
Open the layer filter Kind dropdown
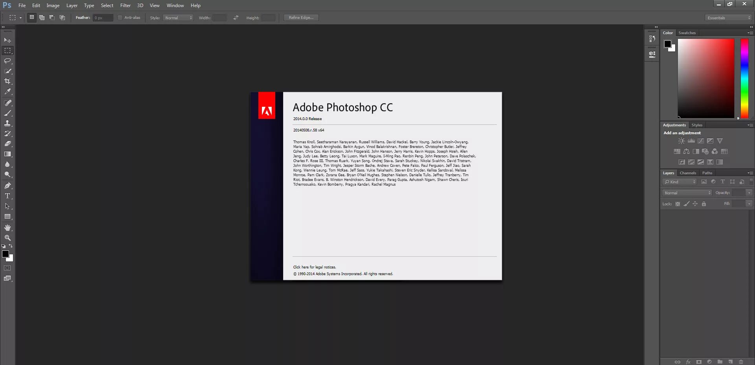tap(679, 182)
